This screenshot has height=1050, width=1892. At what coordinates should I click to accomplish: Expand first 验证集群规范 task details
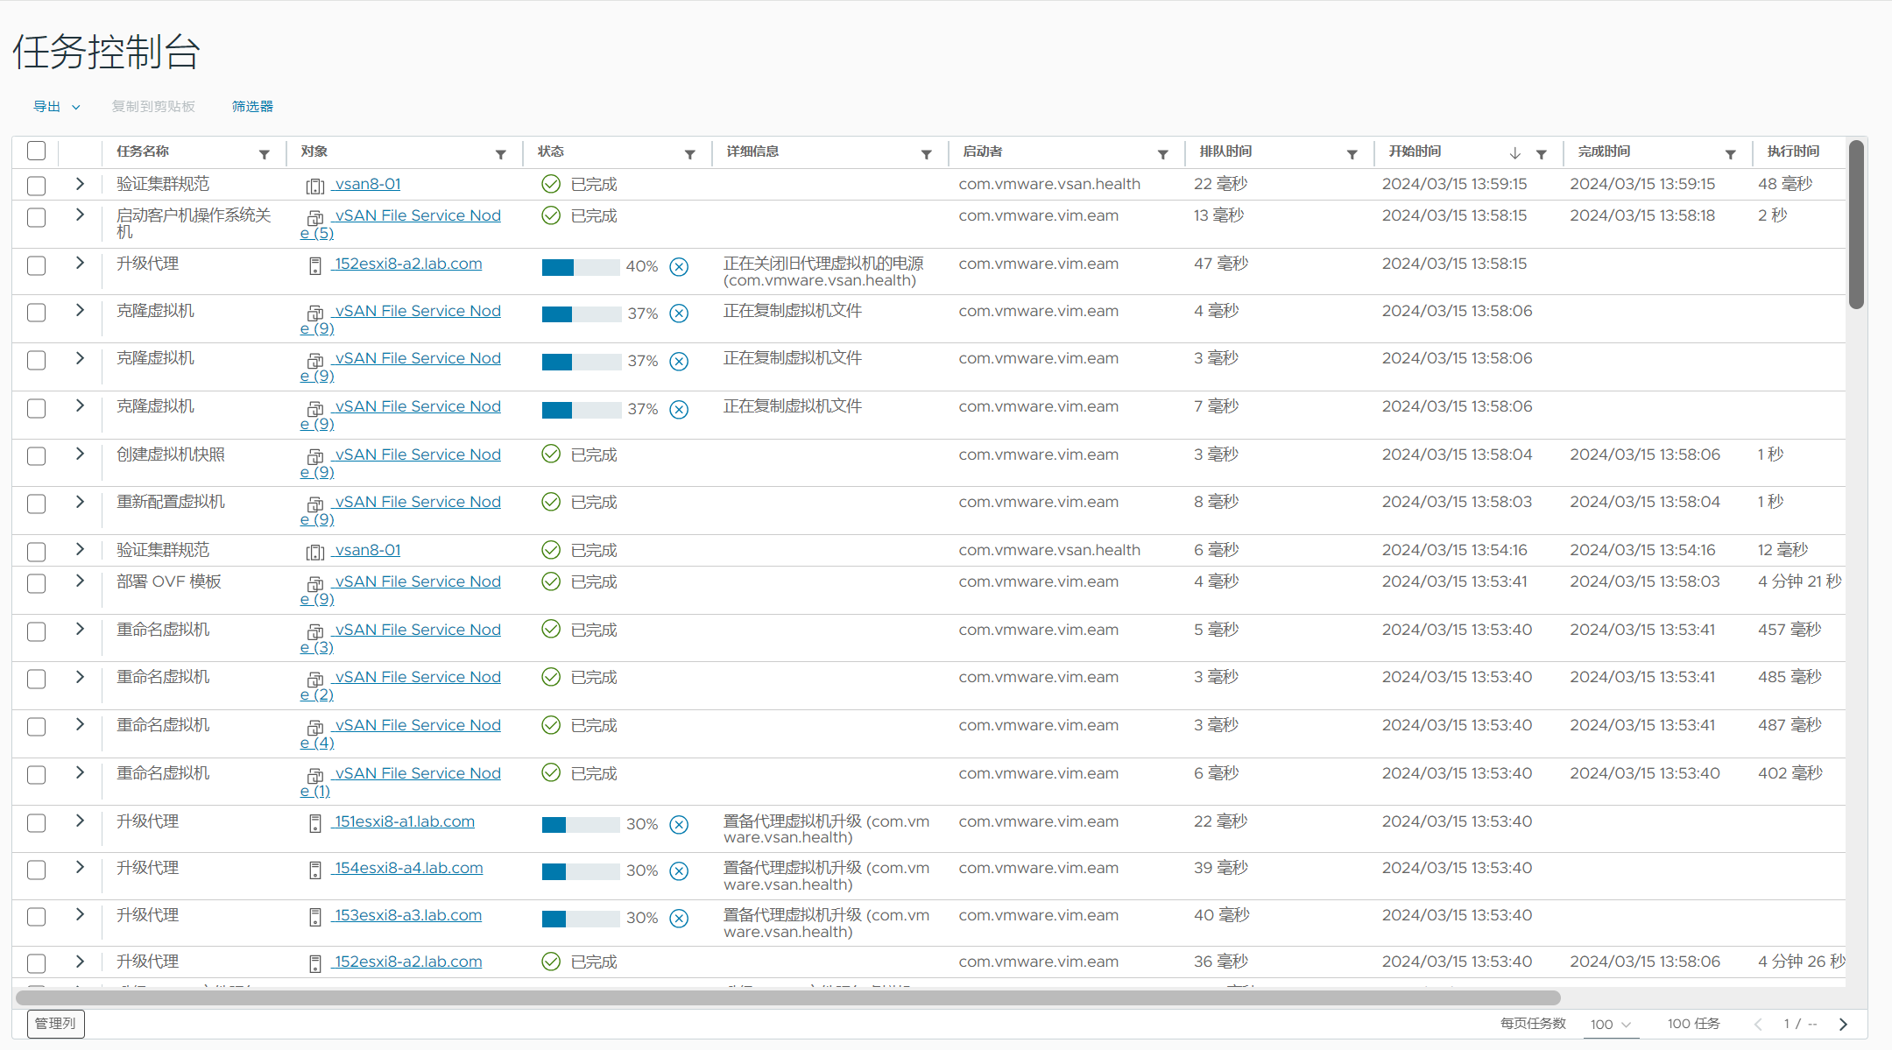pos(80,184)
